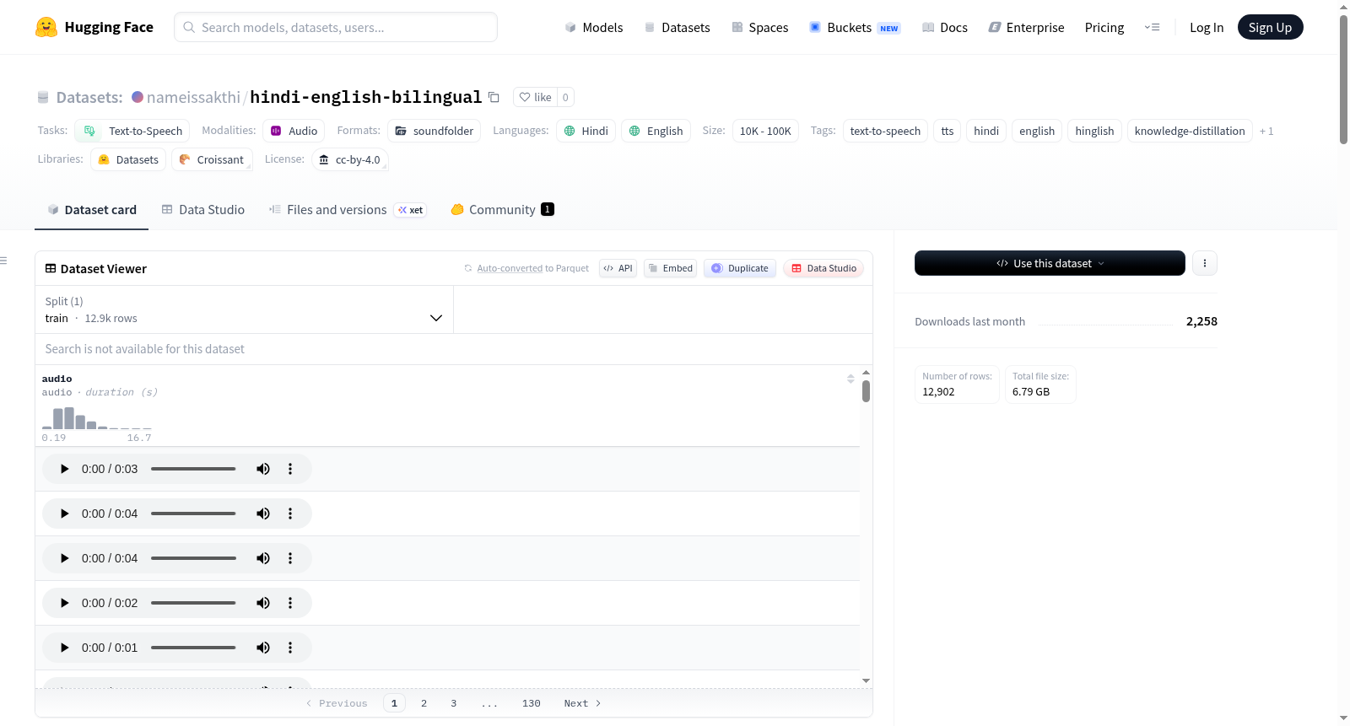Switch to the Dataset card tab
This screenshot has width=1350, height=726.
(91, 209)
